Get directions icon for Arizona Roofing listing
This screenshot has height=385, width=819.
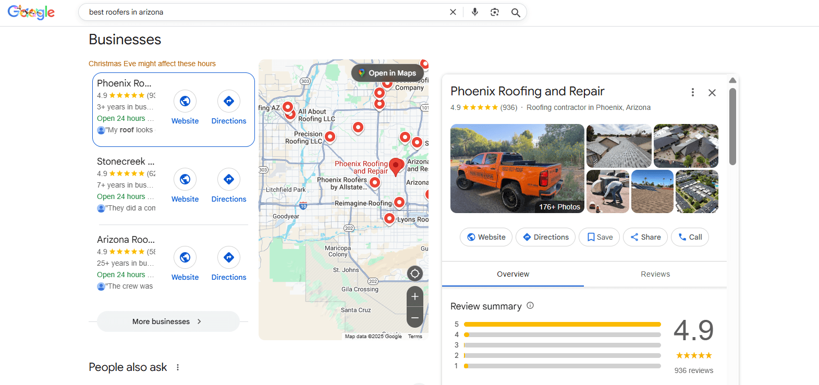pos(229,257)
